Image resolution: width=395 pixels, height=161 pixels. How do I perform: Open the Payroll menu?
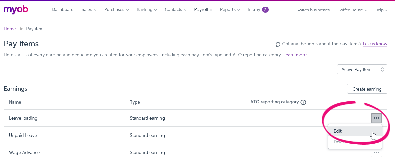coord(203,10)
